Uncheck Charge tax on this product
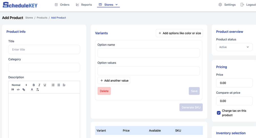 (x=219, y=113)
